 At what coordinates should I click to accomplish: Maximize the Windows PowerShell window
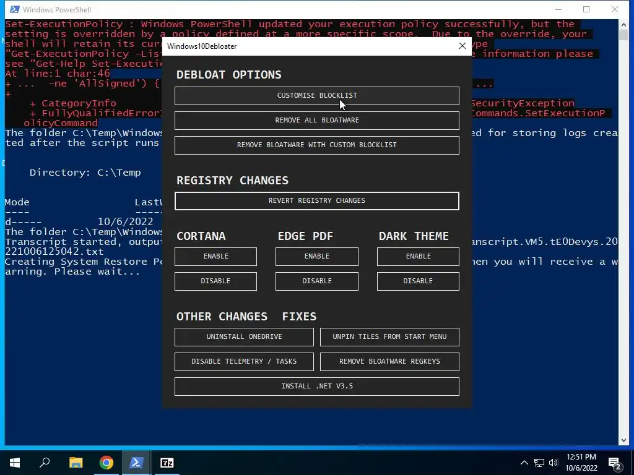pos(586,9)
